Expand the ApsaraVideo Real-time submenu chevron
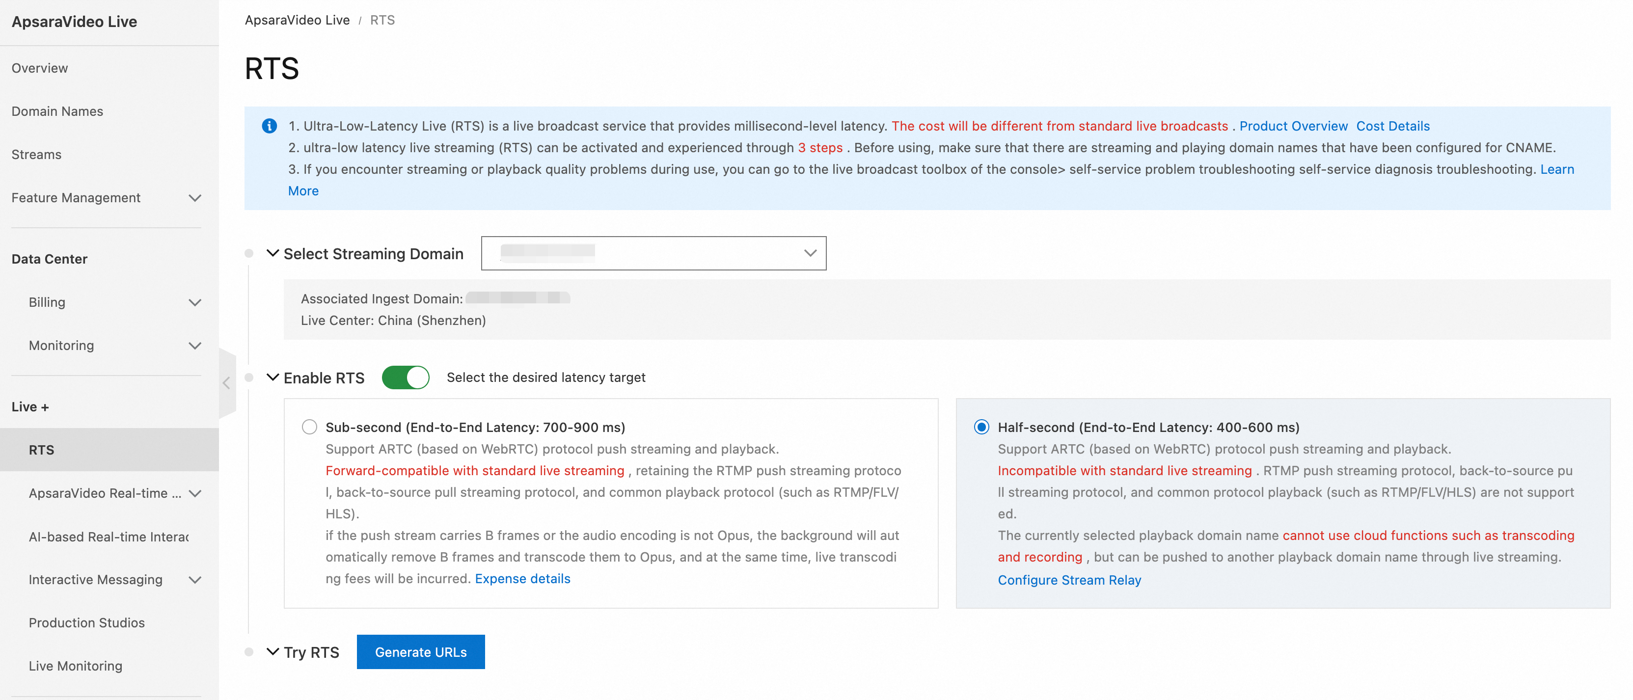1633x700 pixels. 195,493
